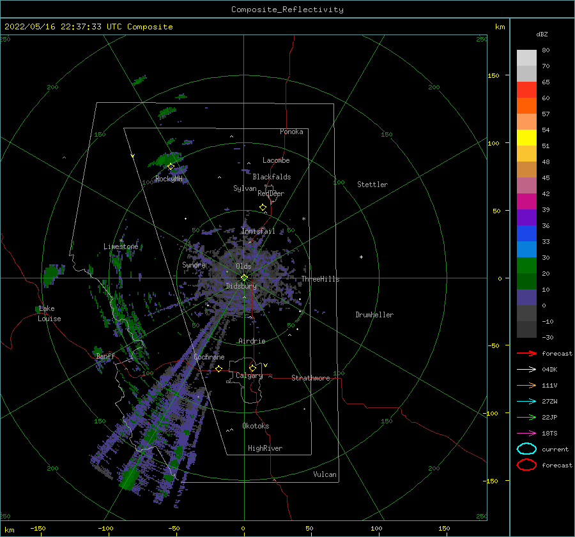Screen dimensions: 575x537
Task: Click the Lake Louise label
Action: 49,314
